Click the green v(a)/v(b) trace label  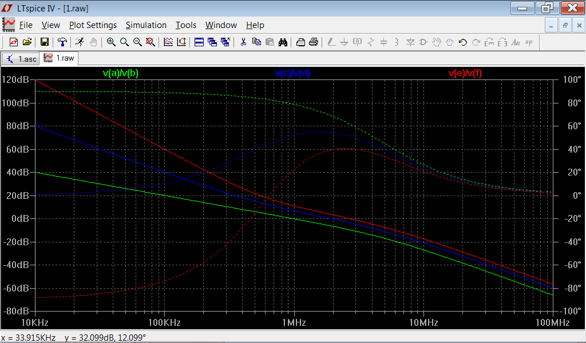120,73
